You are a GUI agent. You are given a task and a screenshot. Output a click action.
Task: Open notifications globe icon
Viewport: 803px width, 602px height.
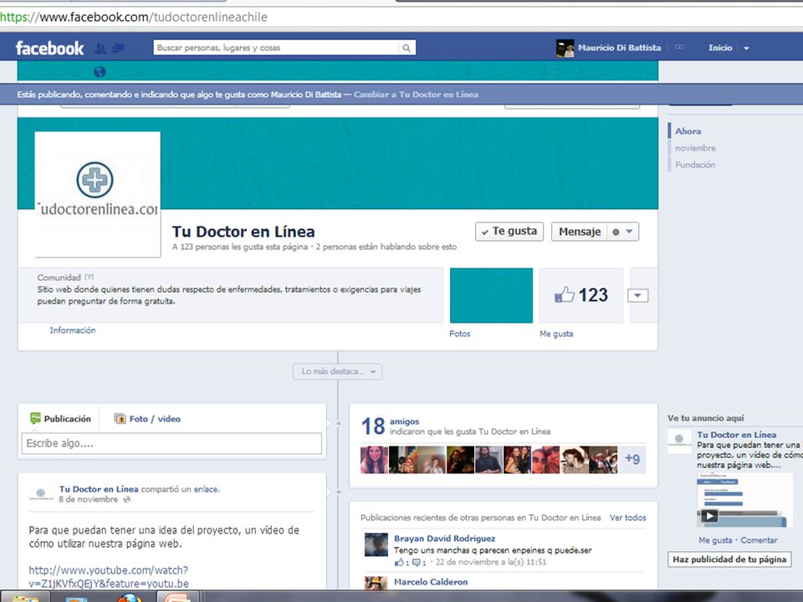pos(100,72)
